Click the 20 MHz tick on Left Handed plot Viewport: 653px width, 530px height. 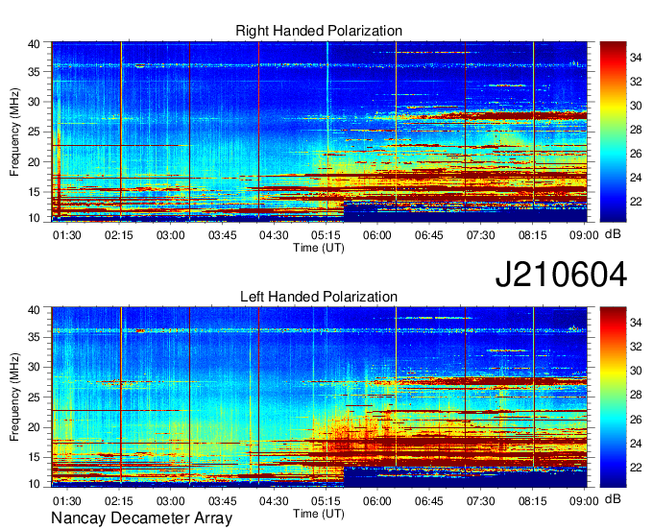point(34,427)
